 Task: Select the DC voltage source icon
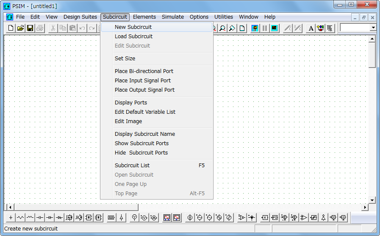pyautogui.click(x=190, y=218)
